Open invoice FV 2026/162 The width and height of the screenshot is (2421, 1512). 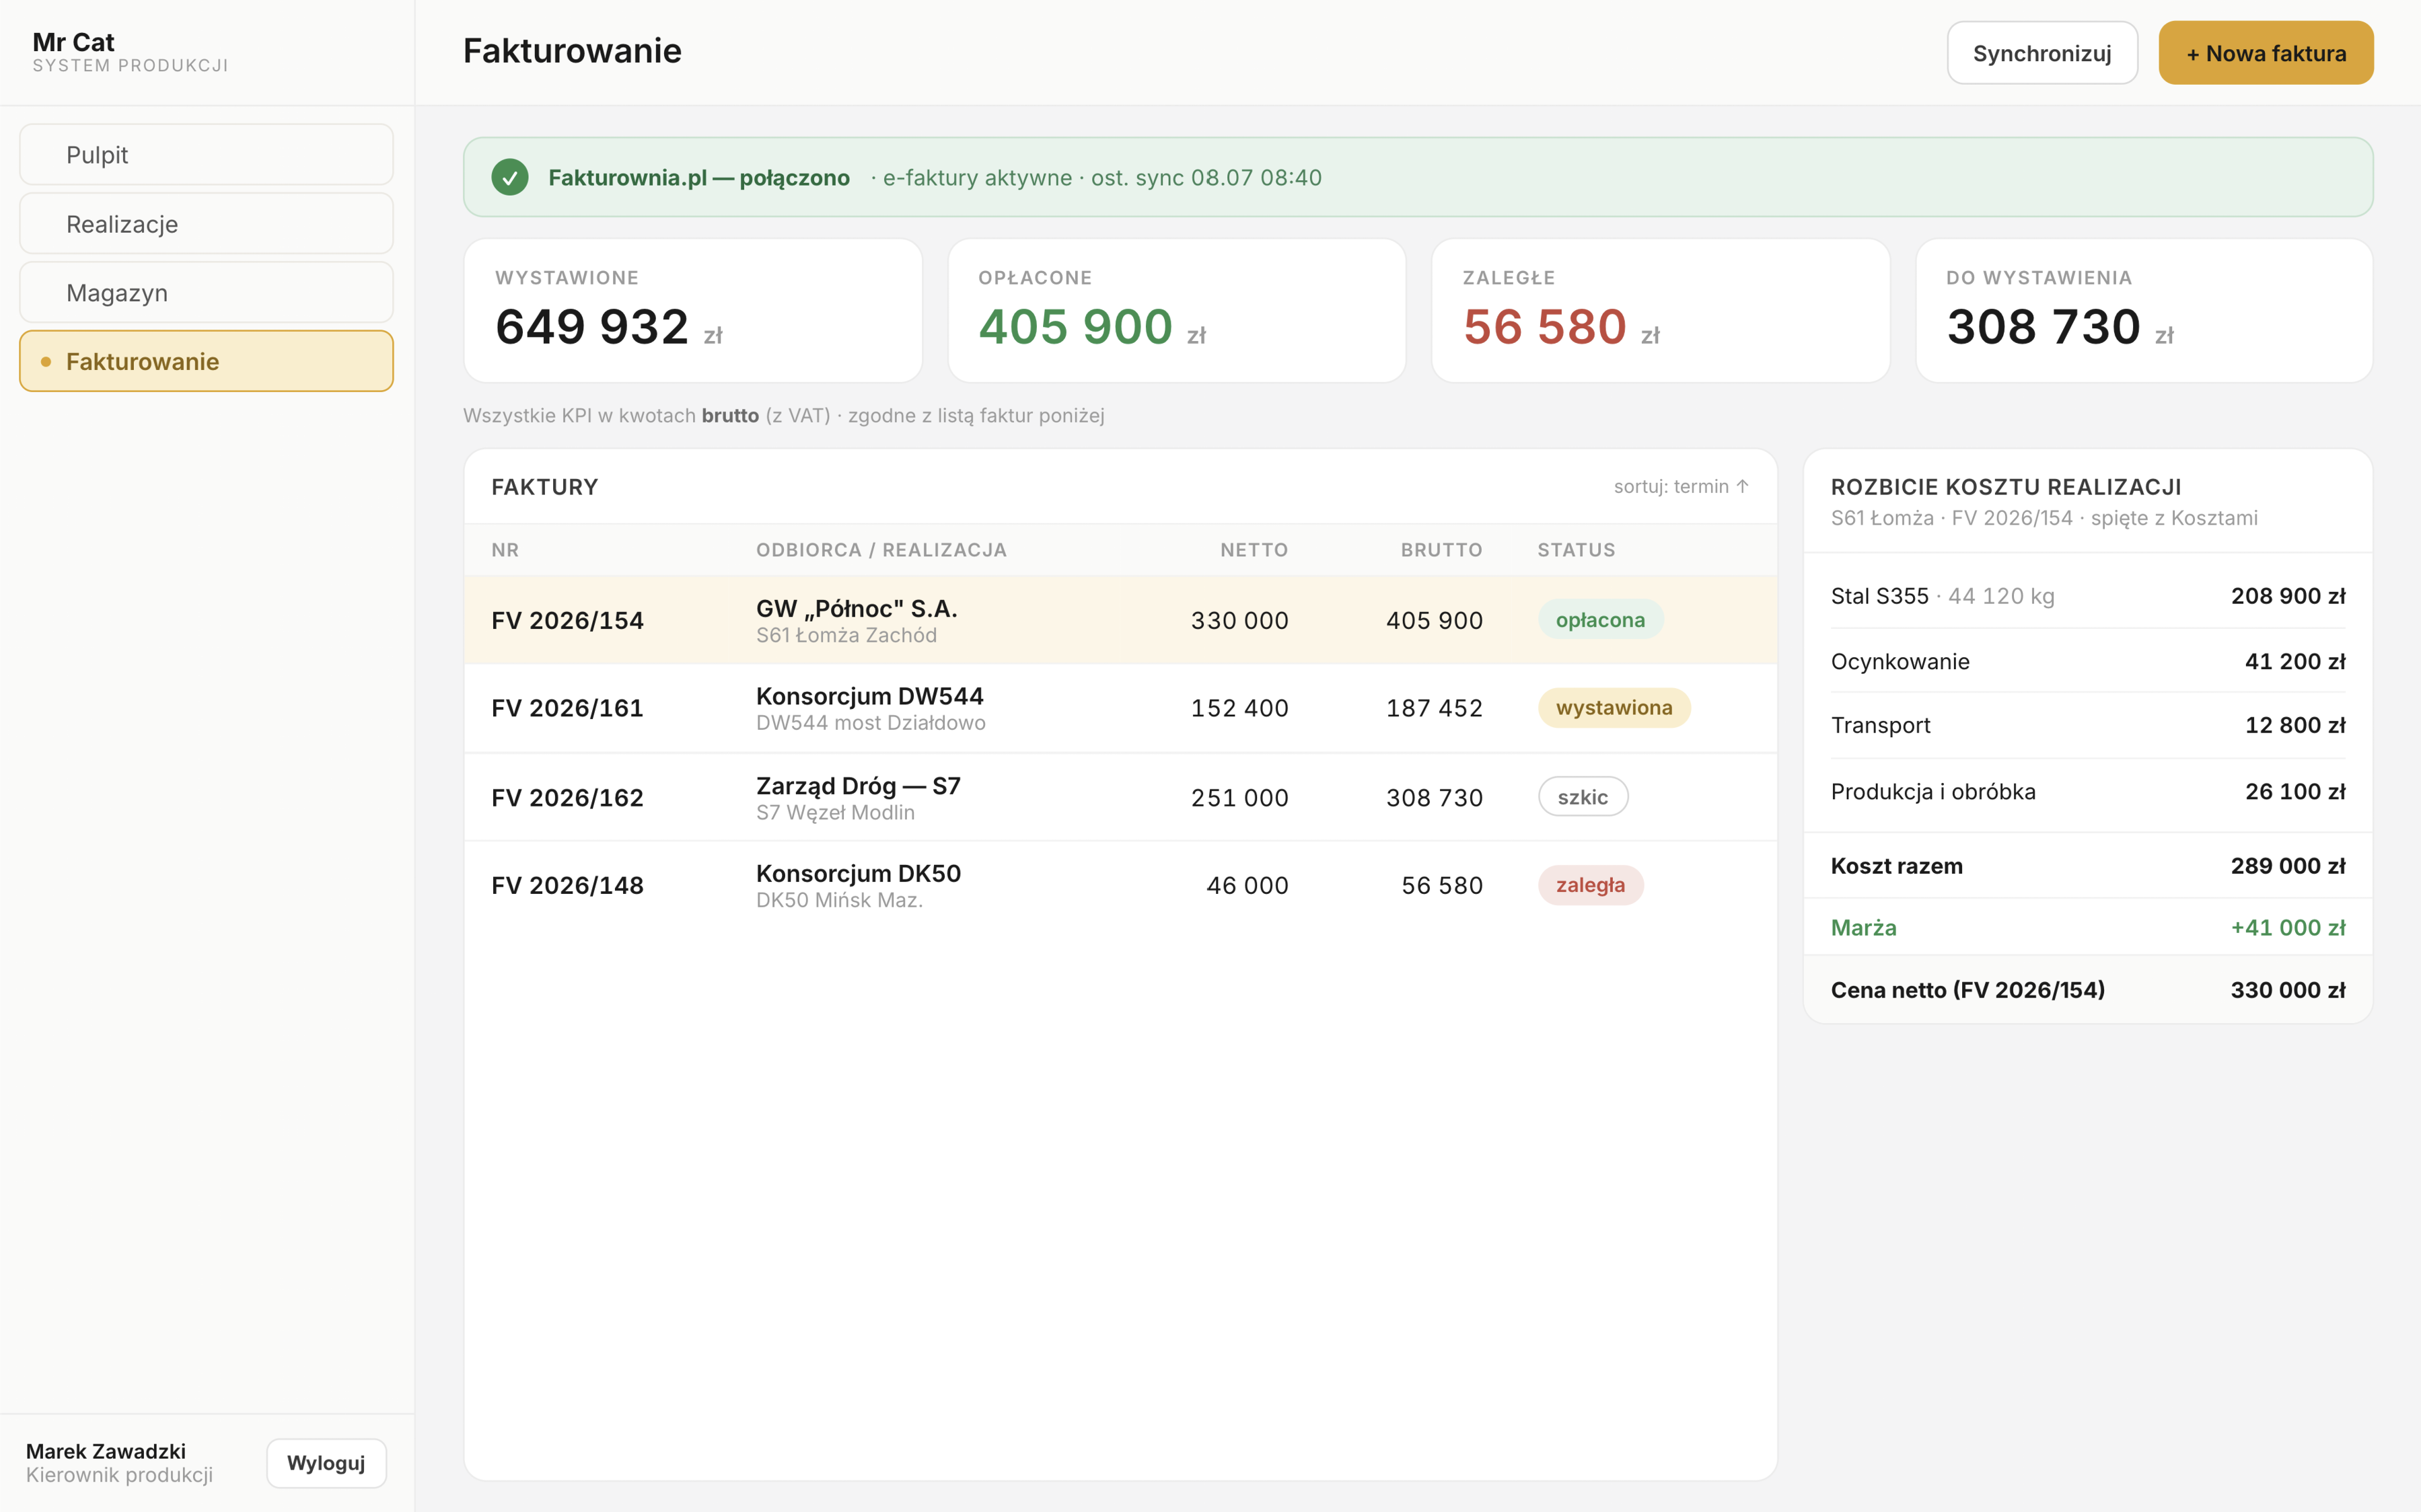pyautogui.click(x=1120, y=797)
